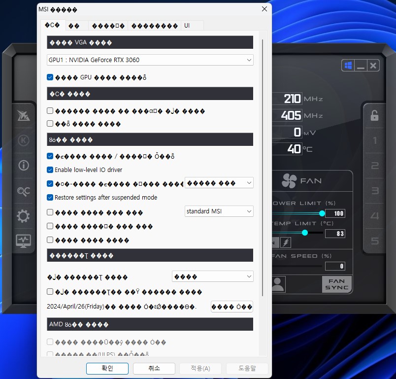Tick the checkbox in the standard MSI row

(50, 212)
